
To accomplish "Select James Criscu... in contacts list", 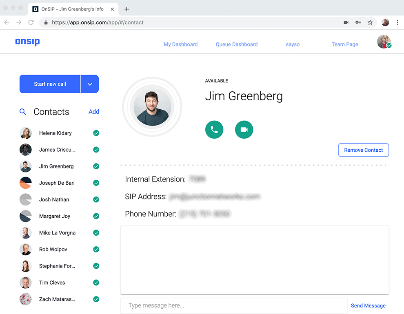I will click(x=59, y=150).
